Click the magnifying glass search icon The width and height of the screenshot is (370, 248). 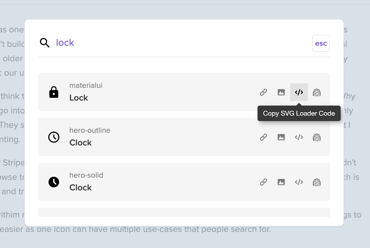tap(45, 43)
